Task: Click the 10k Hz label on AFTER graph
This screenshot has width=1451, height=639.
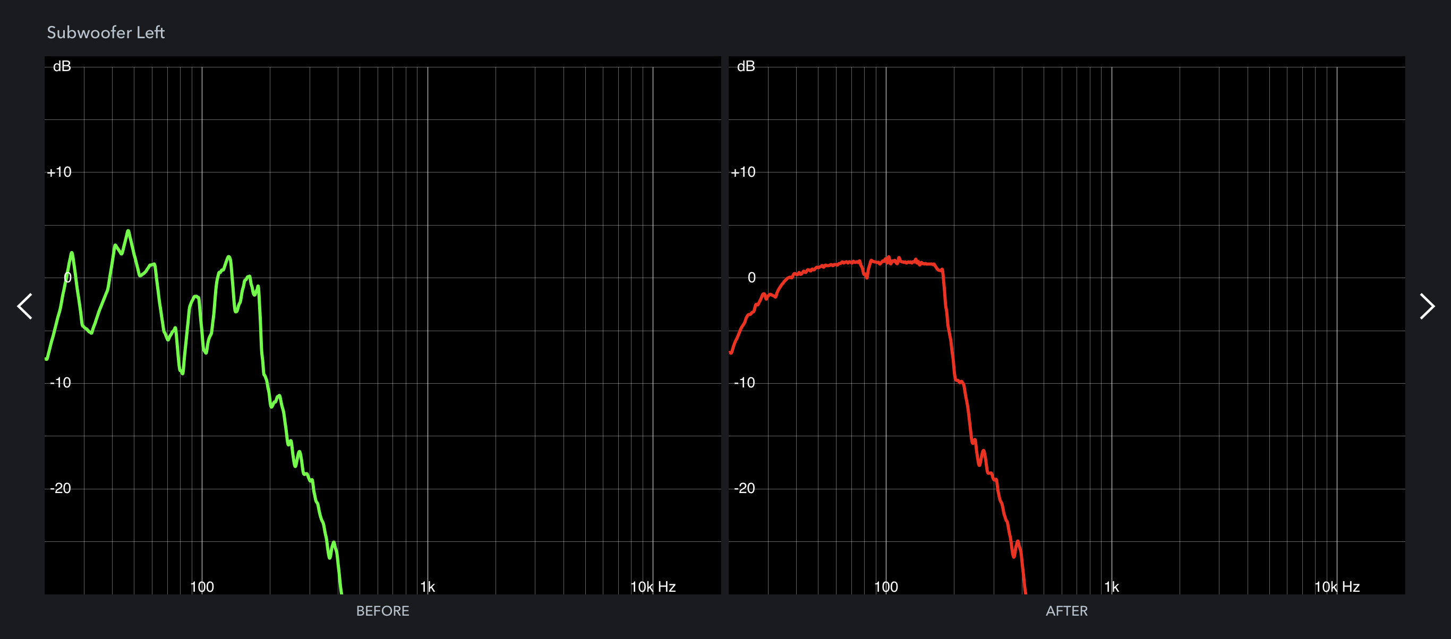Action: click(x=1337, y=586)
